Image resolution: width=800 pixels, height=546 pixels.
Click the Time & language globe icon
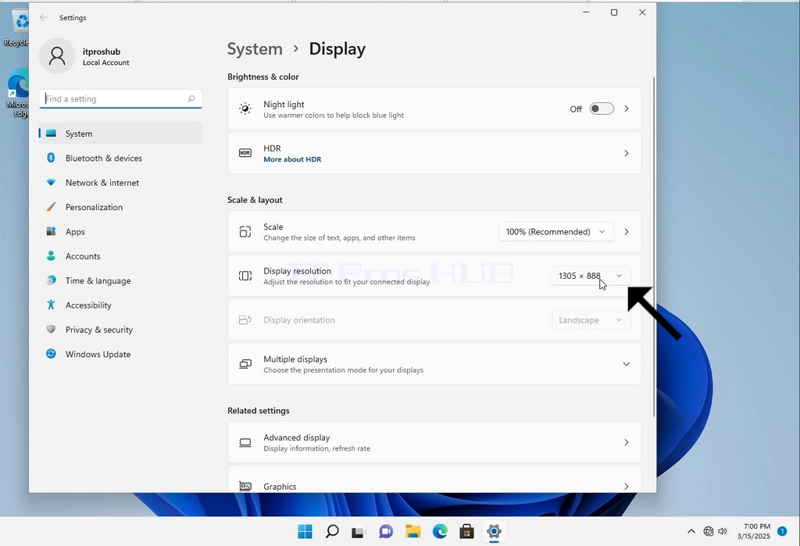point(51,280)
